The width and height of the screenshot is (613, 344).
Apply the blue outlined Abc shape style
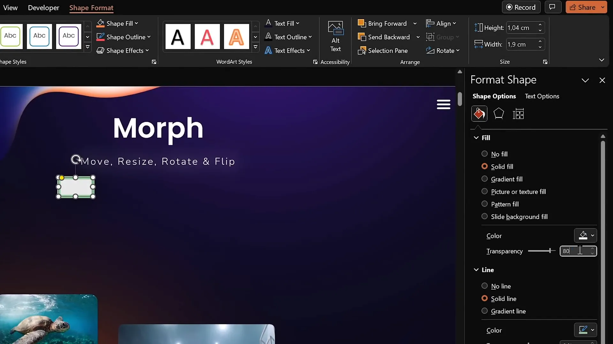tap(39, 36)
